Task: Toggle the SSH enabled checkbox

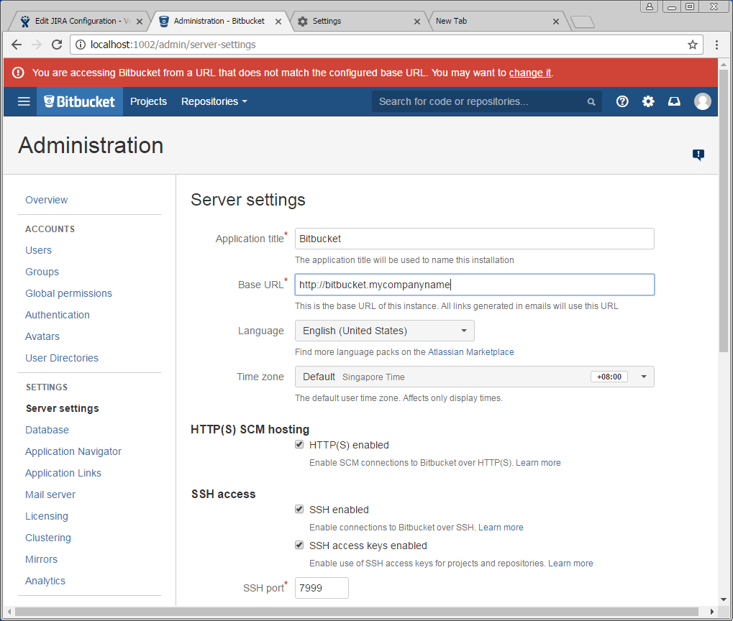Action: click(299, 509)
